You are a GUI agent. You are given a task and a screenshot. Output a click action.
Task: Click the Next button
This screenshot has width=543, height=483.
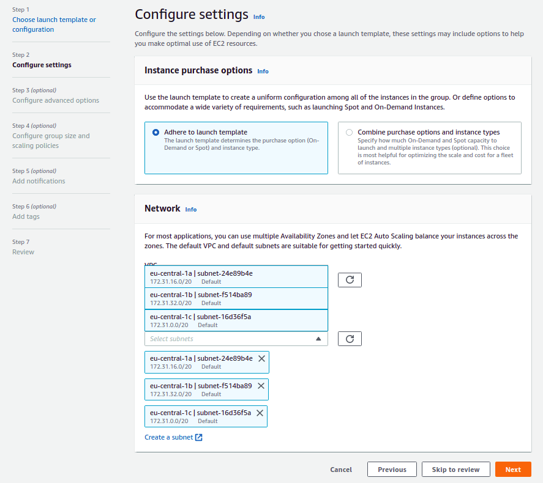(513, 470)
